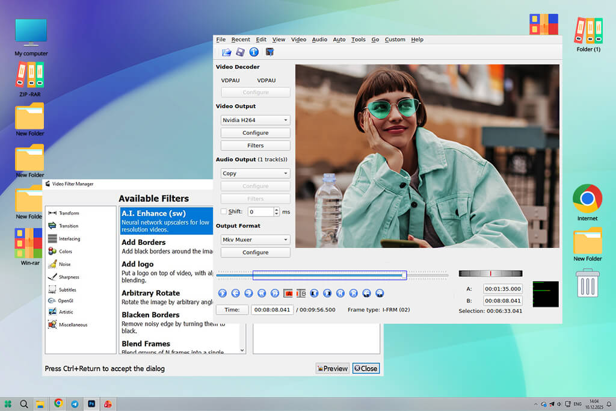
Task: Set selection start marker A
Action: point(288,293)
